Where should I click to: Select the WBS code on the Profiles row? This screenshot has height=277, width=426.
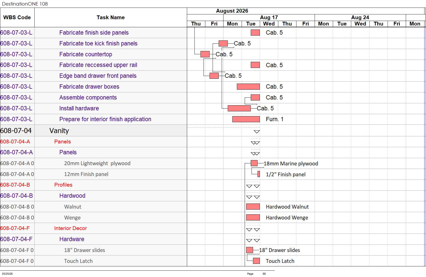click(15, 185)
